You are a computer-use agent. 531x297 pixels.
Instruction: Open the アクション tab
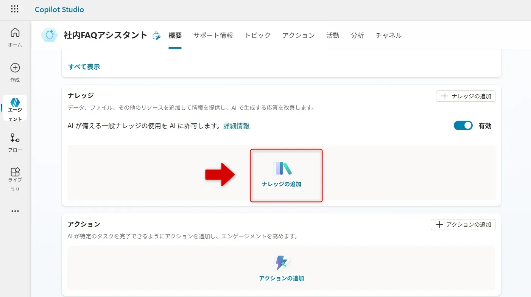click(x=298, y=36)
